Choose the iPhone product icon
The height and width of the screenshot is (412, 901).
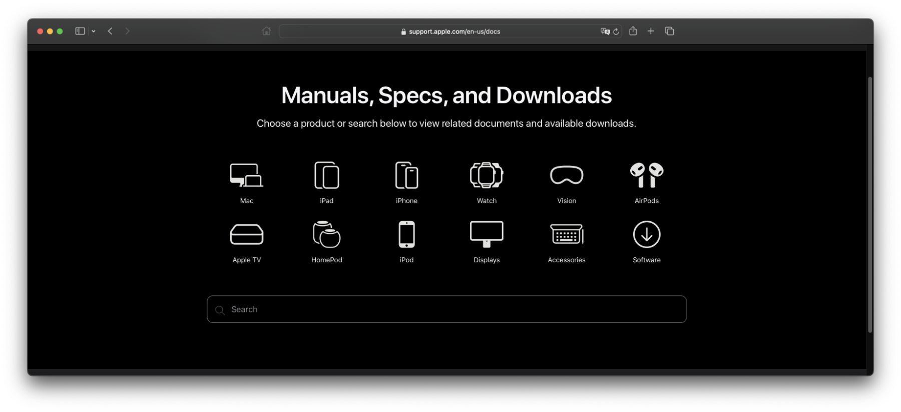click(406, 176)
